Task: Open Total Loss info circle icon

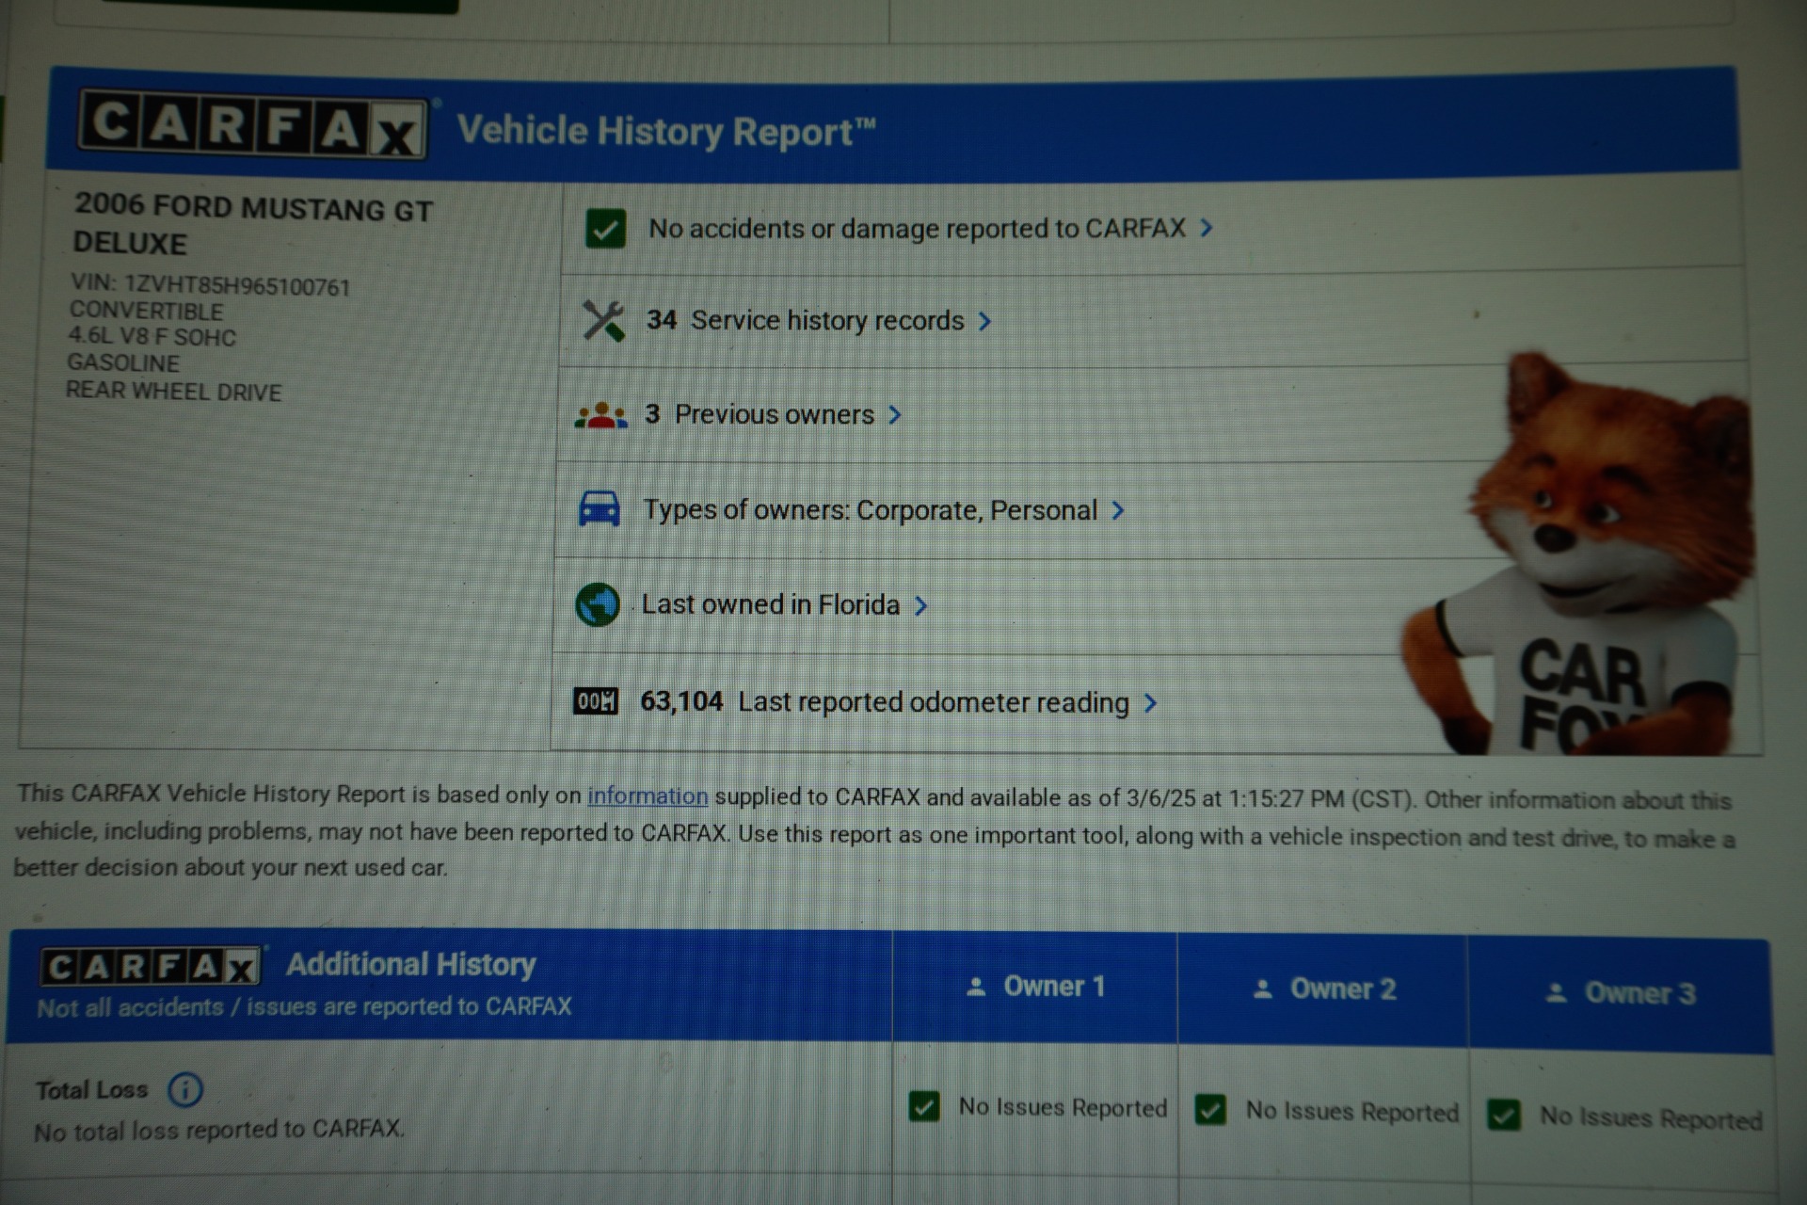Action: point(185,1090)
